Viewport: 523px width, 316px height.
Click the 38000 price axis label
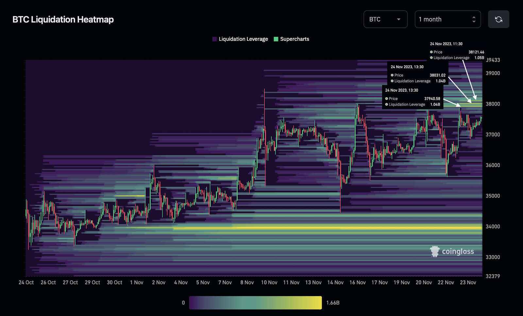pos(493,104)
